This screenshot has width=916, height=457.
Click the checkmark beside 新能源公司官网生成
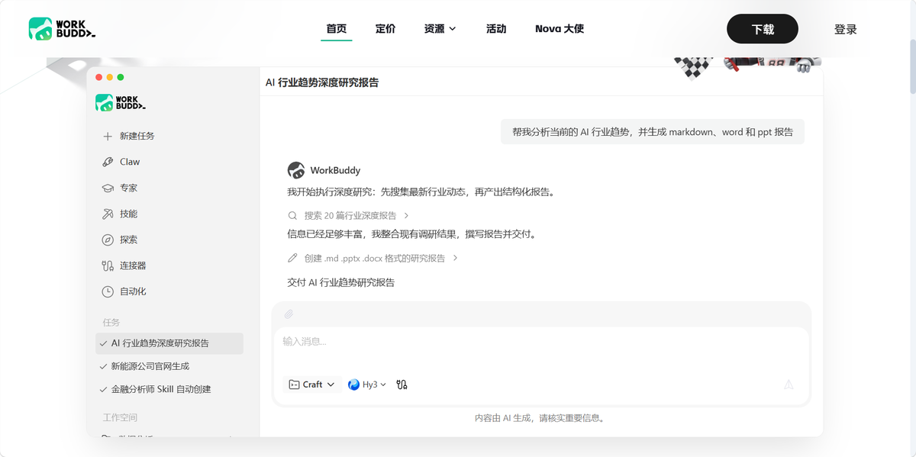click(103, 366)
